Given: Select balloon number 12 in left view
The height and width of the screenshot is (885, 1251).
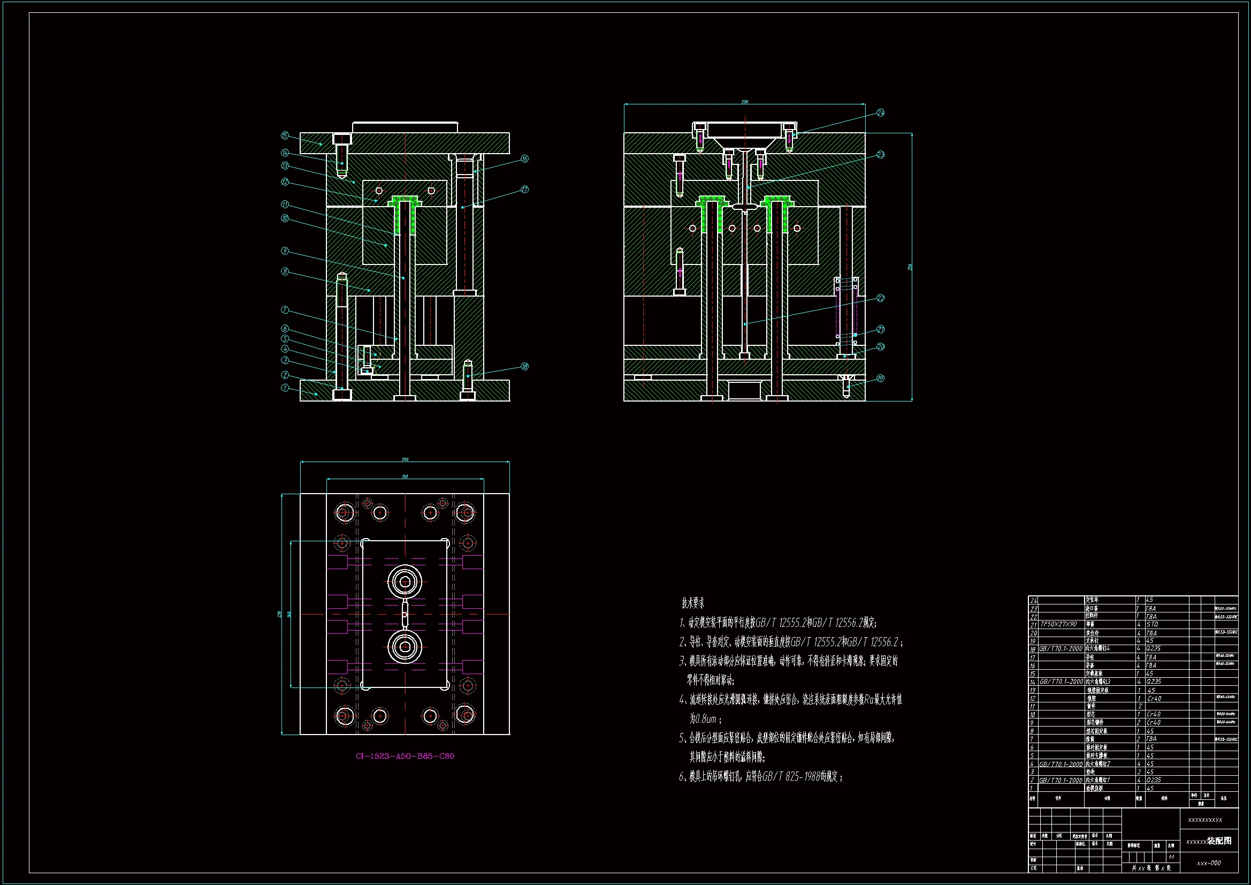Looking at the screenshot, I should point(285,181).
